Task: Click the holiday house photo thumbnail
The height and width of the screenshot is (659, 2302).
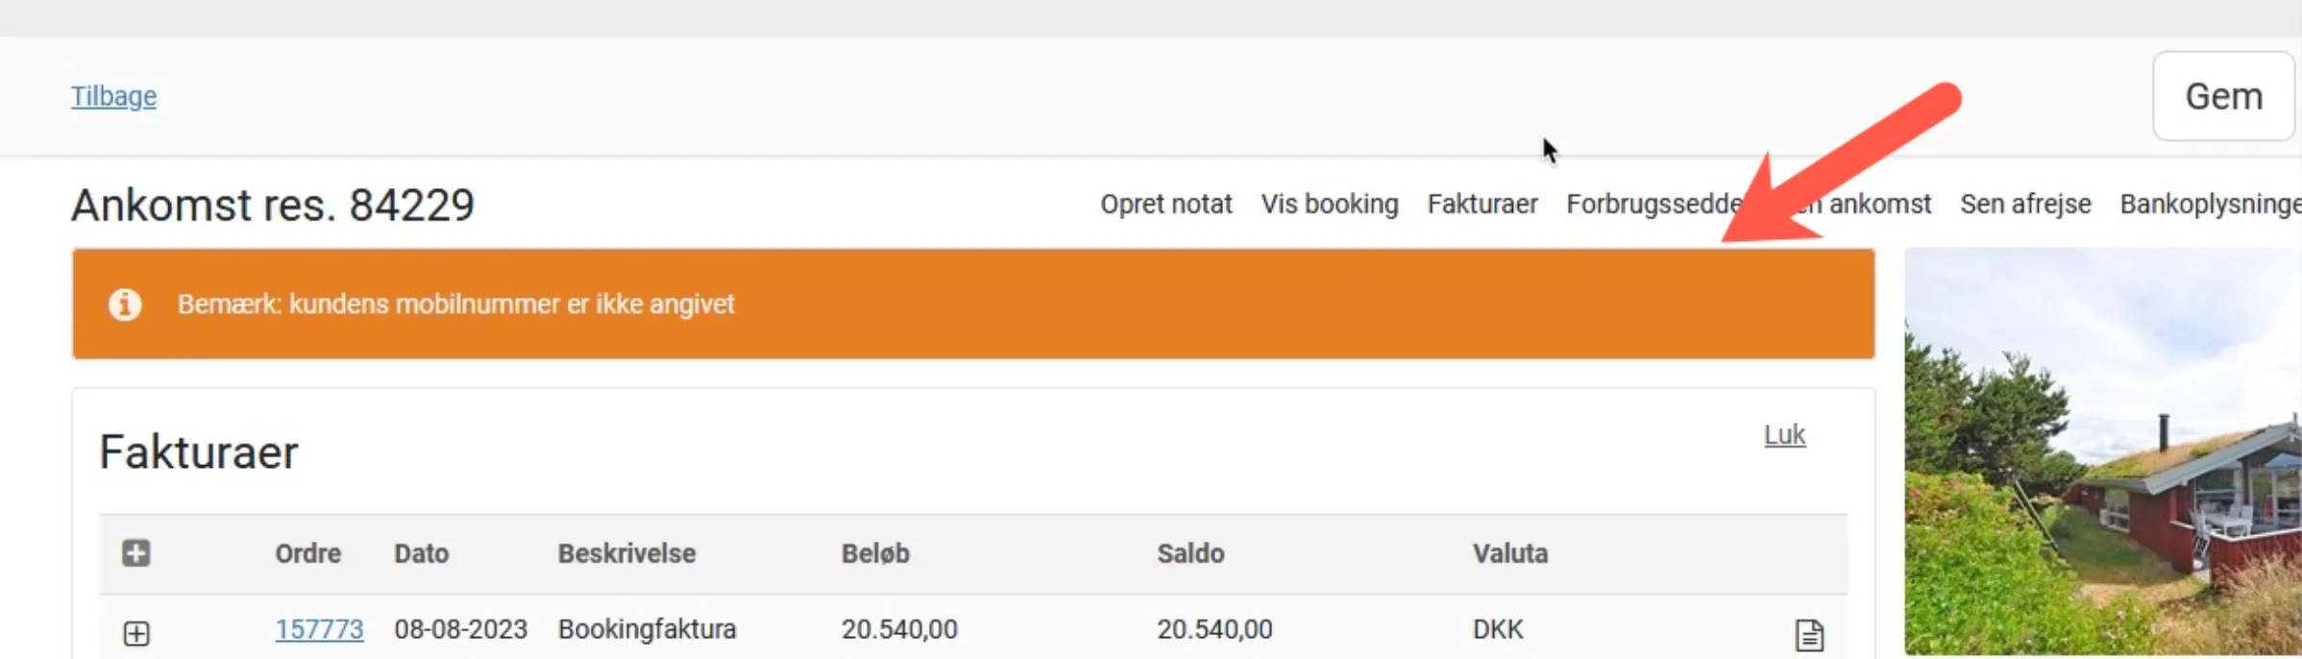Action: pyautogui.click(x=2102, y=452)
